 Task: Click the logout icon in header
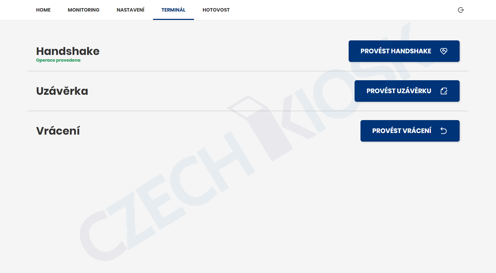point(461,10)
